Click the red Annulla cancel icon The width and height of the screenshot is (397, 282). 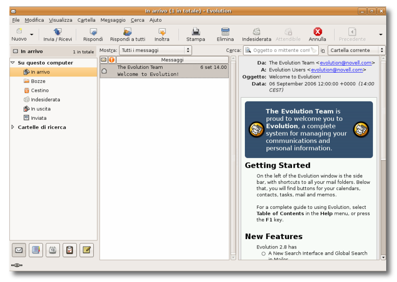(x=317, y=32)
